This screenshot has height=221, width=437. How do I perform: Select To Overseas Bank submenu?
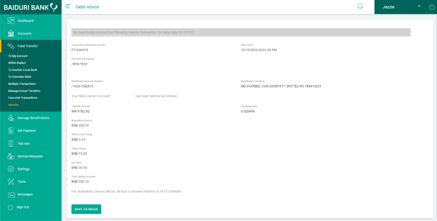point(20,77)
